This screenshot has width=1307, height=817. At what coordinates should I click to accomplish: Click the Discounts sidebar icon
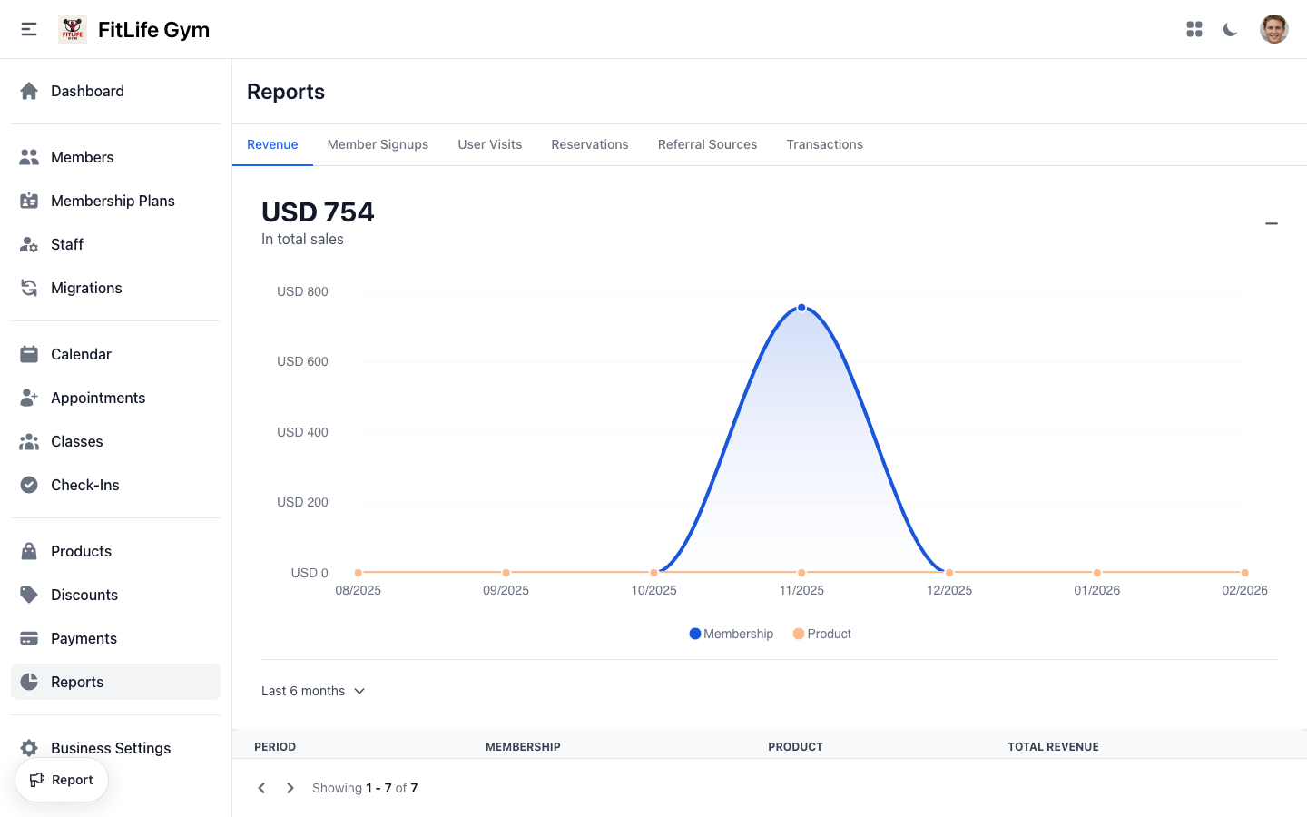(28, 595)
